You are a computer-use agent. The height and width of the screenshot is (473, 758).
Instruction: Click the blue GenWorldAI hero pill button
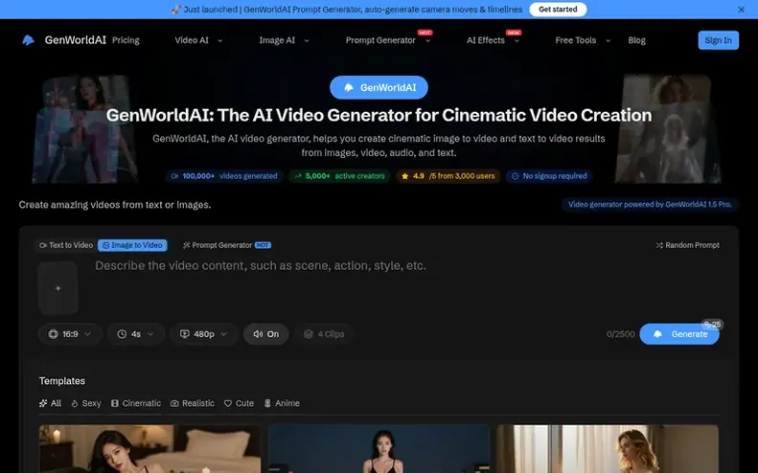click(x=379, y=87)
